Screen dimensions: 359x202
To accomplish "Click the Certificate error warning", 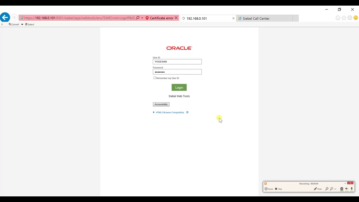I will pyautogui.click(x=159, y=18).
